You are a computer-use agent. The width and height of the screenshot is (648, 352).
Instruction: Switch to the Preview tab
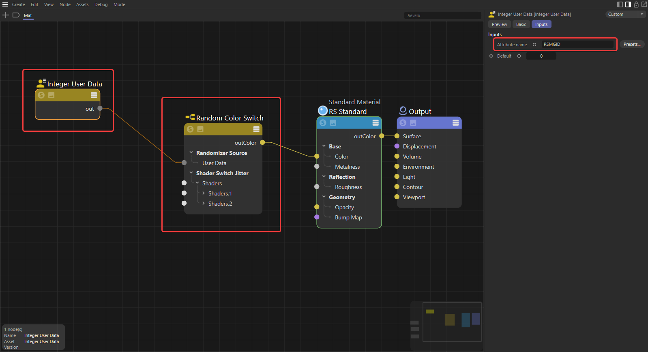click(x=499, y=24)
